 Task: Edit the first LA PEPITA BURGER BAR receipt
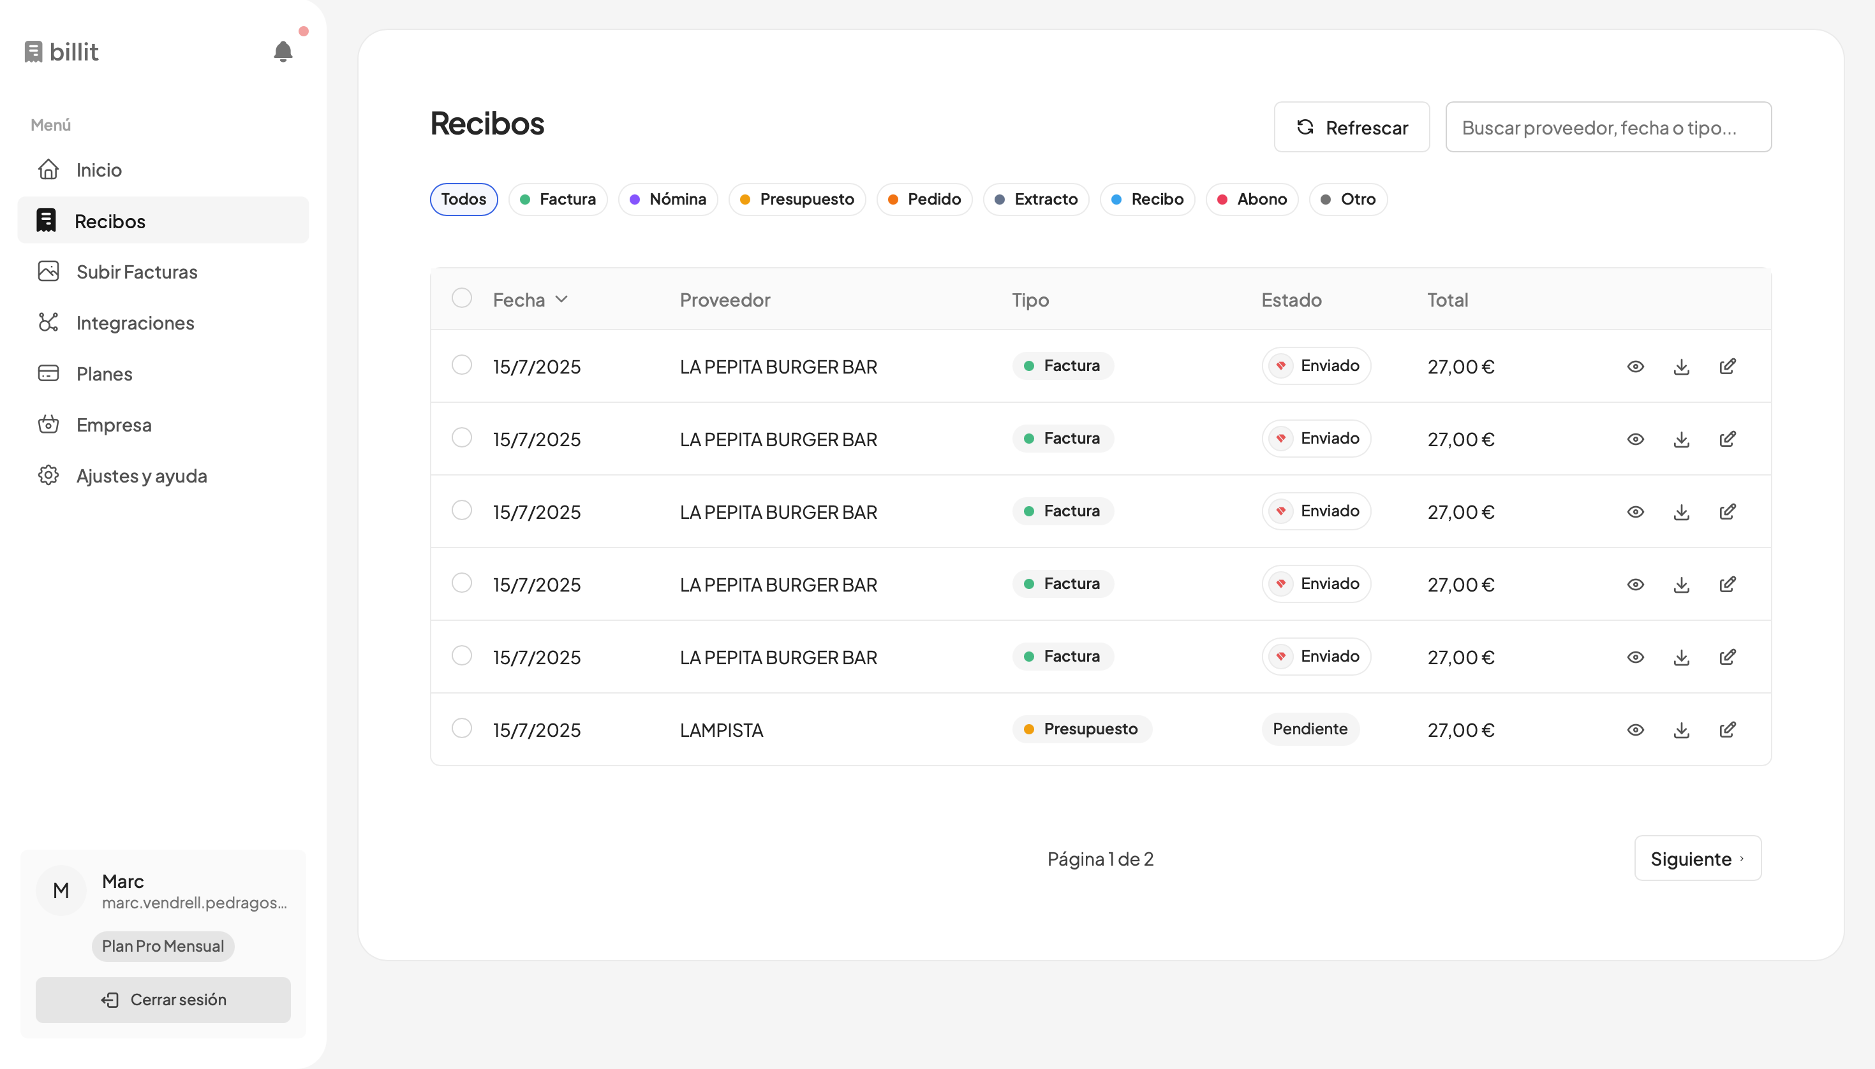(x=1728, y=366)
